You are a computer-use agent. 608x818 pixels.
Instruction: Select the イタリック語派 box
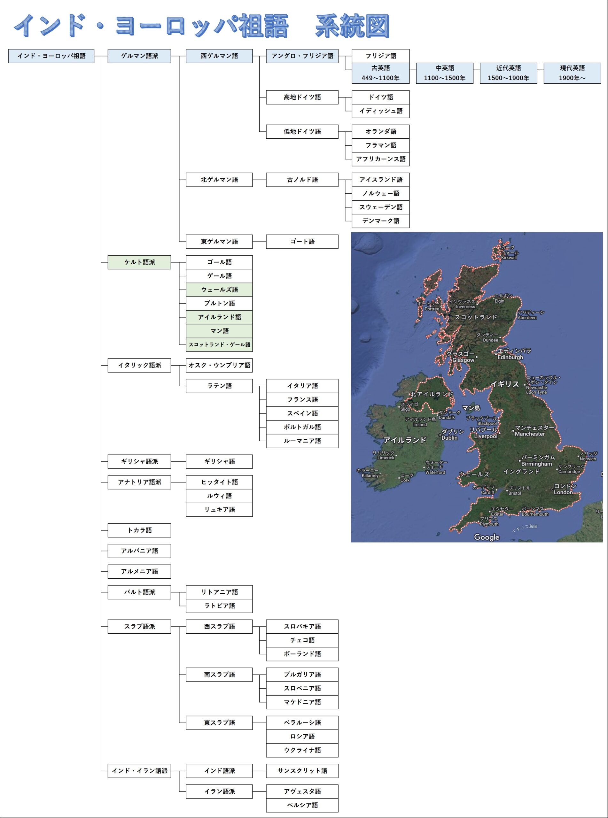[139, 365]
